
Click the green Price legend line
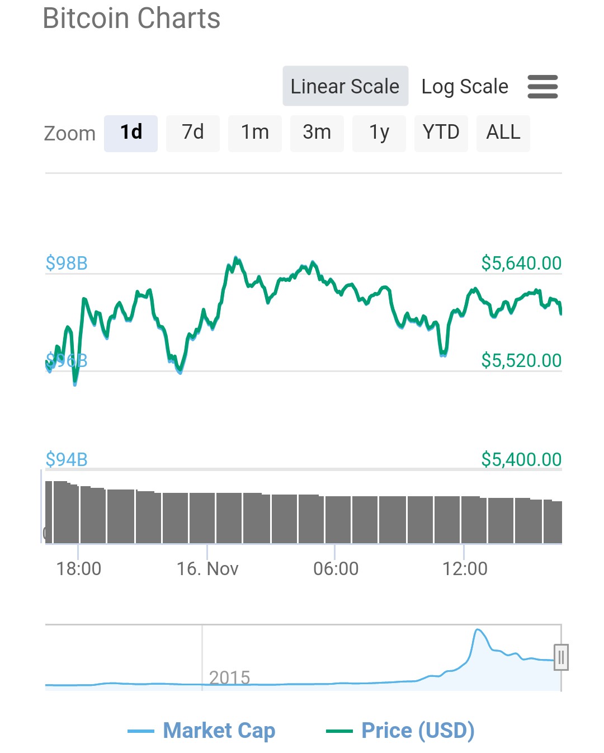[339, 731]
